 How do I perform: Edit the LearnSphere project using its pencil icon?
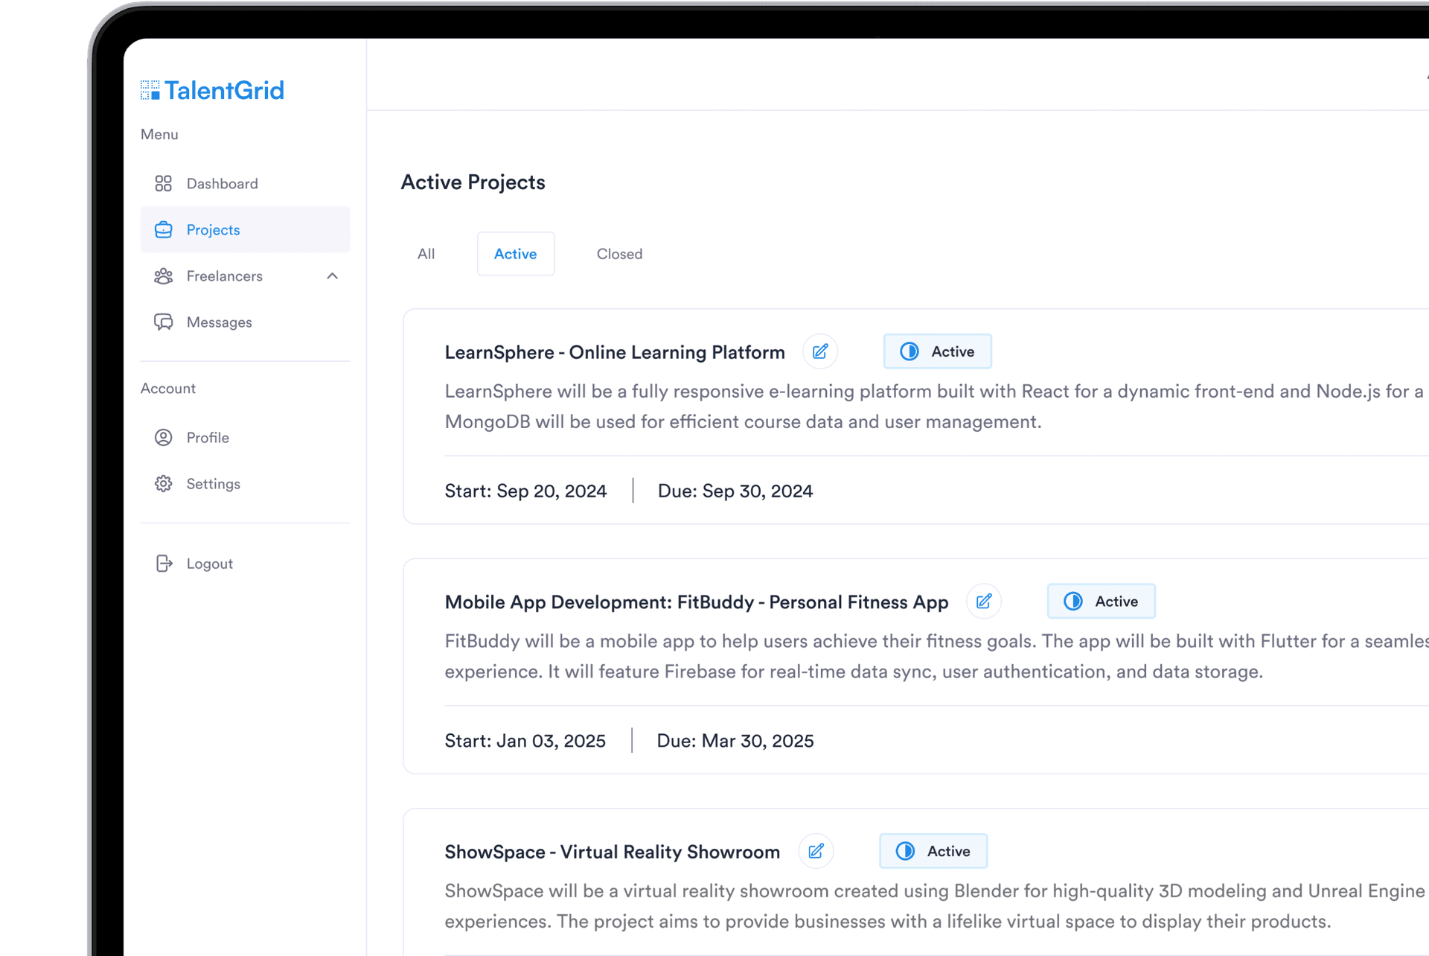click(x=819, y=351)
